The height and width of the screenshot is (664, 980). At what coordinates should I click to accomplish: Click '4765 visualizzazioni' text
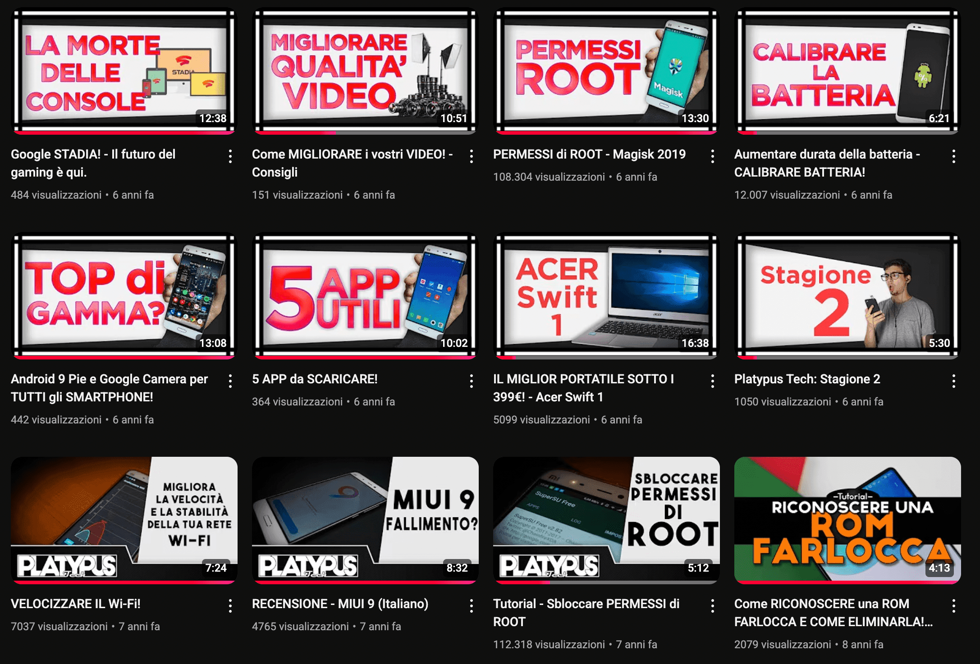(x=300, y=627)
